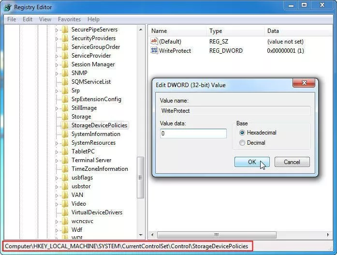Click the SystemResources folder icon
Image resolution: width=337 pixels, height=255 pixels.
point(65,143)
